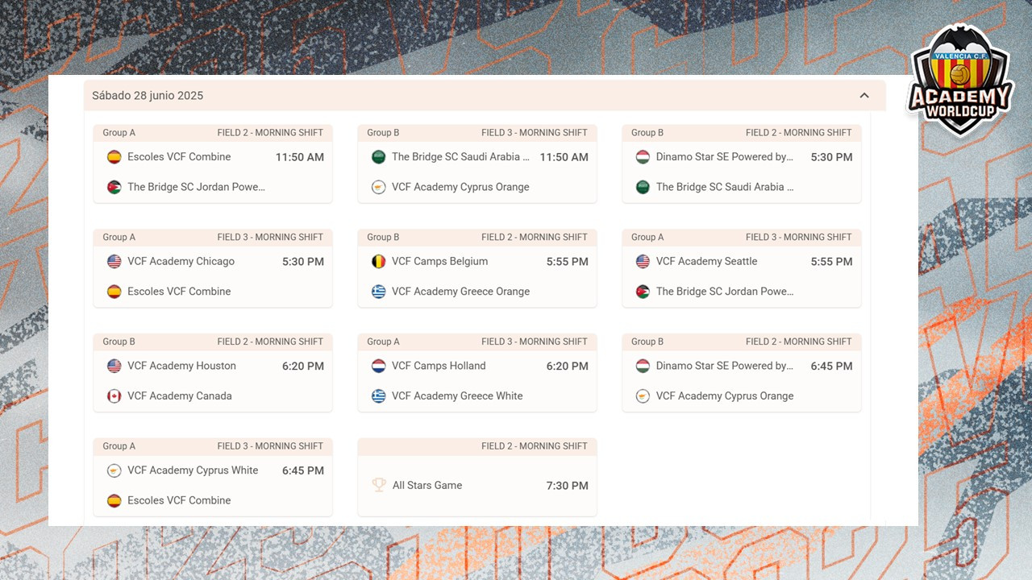1032x580 pixels.
Task: Click Jordan flag in the Escoles 11:50 AM card
Action: pos(114,187)
